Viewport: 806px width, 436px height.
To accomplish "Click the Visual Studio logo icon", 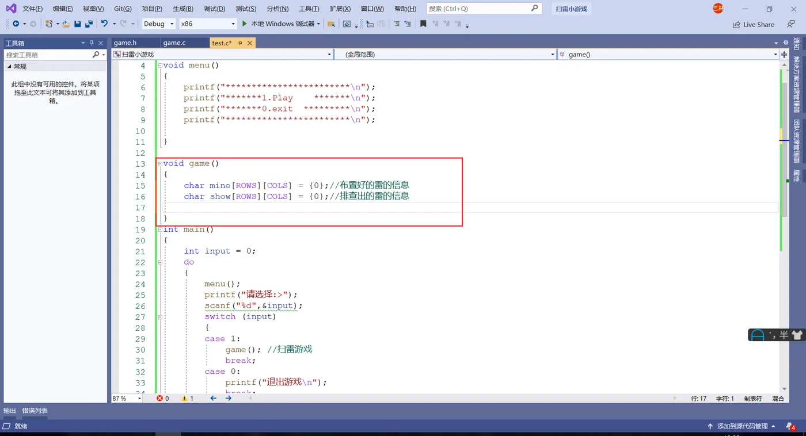I will click(11, 8).
